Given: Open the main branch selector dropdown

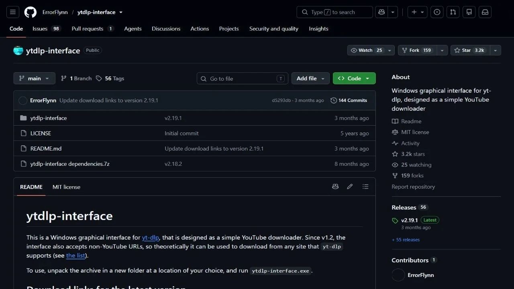Looking at the screenshot, I should pos(34,78).
